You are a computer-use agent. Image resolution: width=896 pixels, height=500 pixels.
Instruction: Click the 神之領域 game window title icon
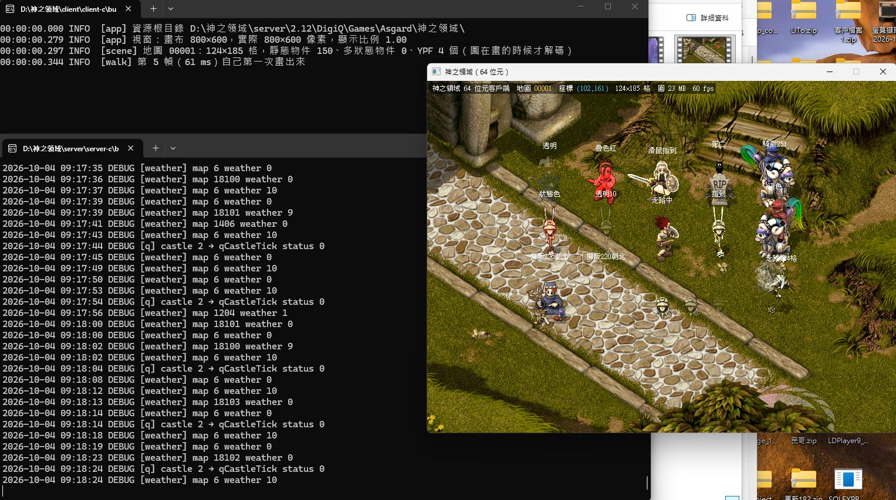(x=436, y=72)
